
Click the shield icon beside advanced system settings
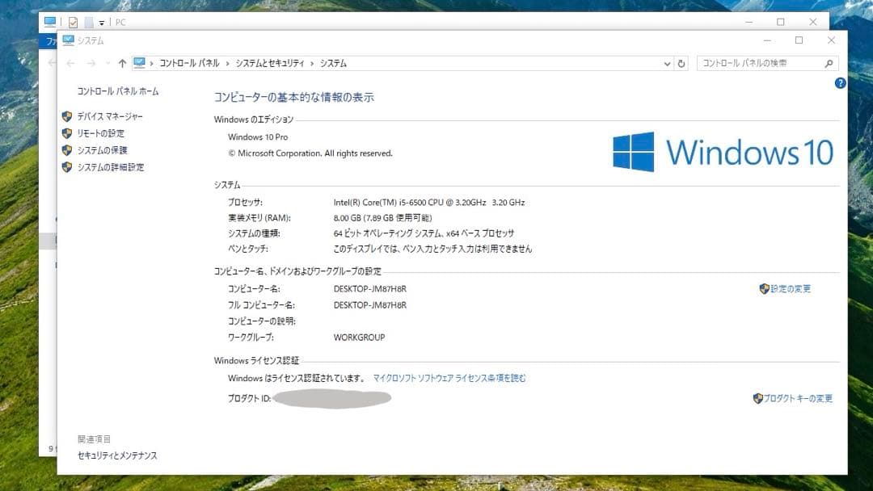[x=67, y=167]
